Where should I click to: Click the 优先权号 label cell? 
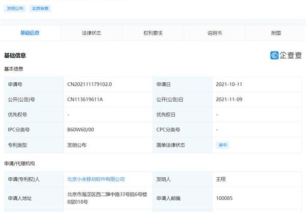tap(34, 114)
